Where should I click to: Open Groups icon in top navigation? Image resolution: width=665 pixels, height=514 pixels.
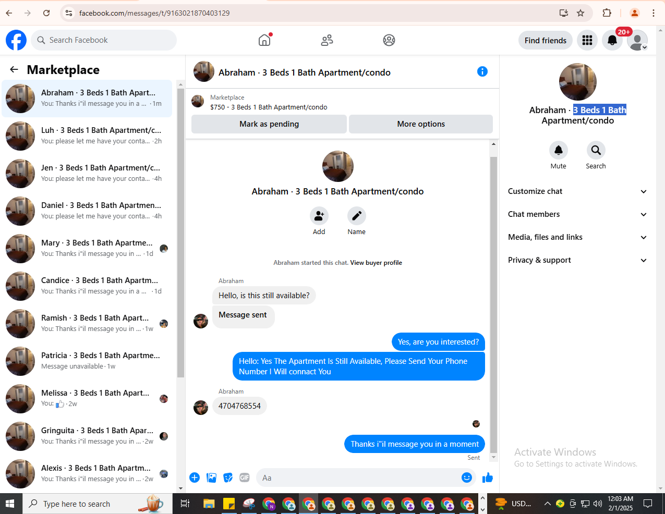coord(389,40)
